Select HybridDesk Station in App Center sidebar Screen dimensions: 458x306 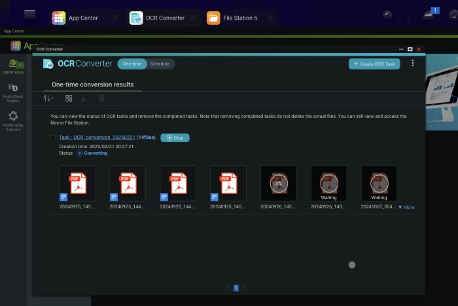point(13,93)
